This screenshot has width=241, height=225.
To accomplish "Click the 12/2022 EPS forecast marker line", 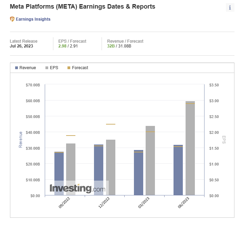I will (111, 124).
